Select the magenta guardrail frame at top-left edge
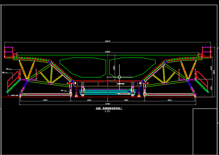Viewport: 219px width, 155px height. 9,52
